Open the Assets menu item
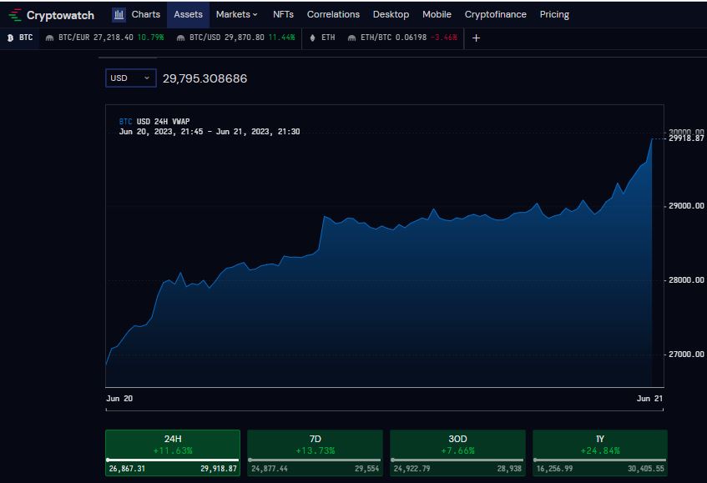Image resolution: width=707 pixels, height=483 pixels. 188,14
